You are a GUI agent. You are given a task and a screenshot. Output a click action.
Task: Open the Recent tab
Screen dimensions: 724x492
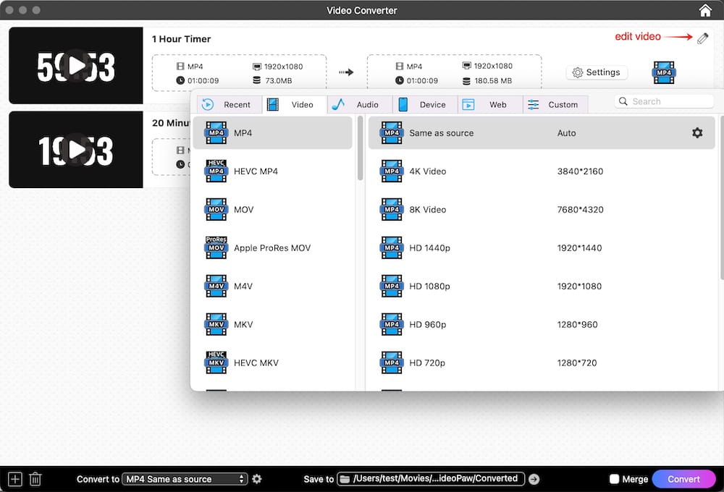pyautogui.click(x=228, y=105)
